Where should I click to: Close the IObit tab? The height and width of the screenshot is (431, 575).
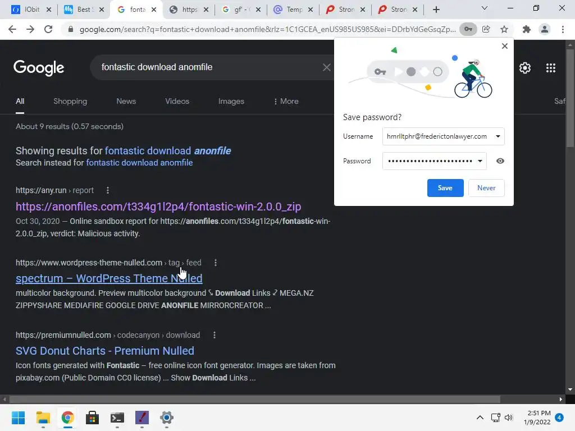pyautogui.click(x=49, y=10)
